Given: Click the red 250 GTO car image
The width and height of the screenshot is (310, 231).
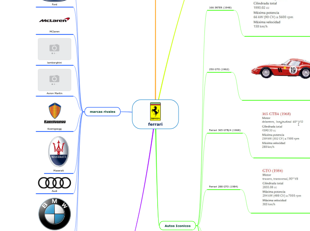Looking at the screenshot, I should pyautogui.click(x=281, y=68).
